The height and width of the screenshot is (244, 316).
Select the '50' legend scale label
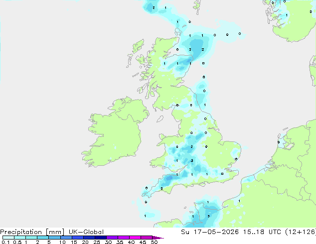(154, 242)
